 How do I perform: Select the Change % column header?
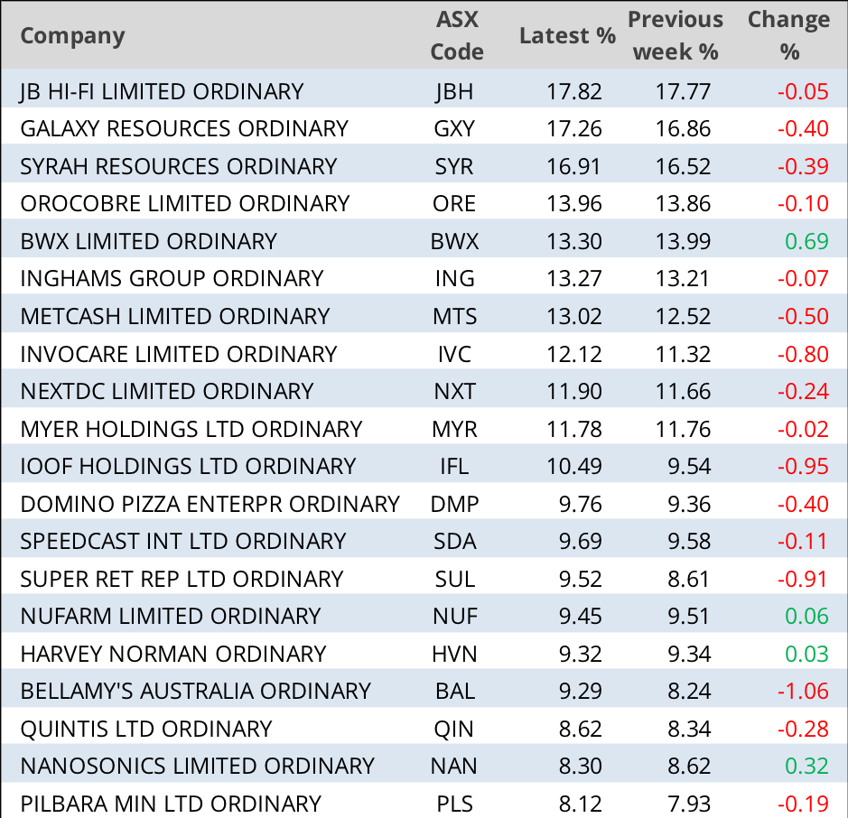click(788, 36)
